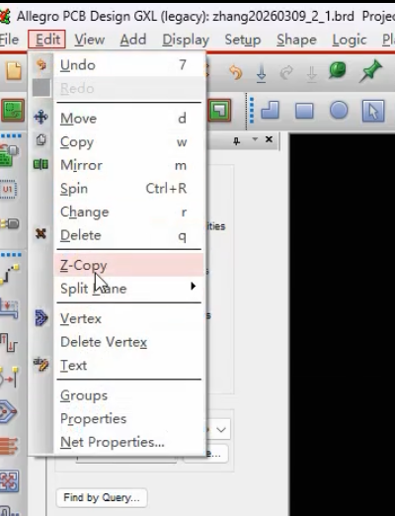Activate the shape select arrow tool
Viewport: 395px width, 516px height.
click(373, 111)
